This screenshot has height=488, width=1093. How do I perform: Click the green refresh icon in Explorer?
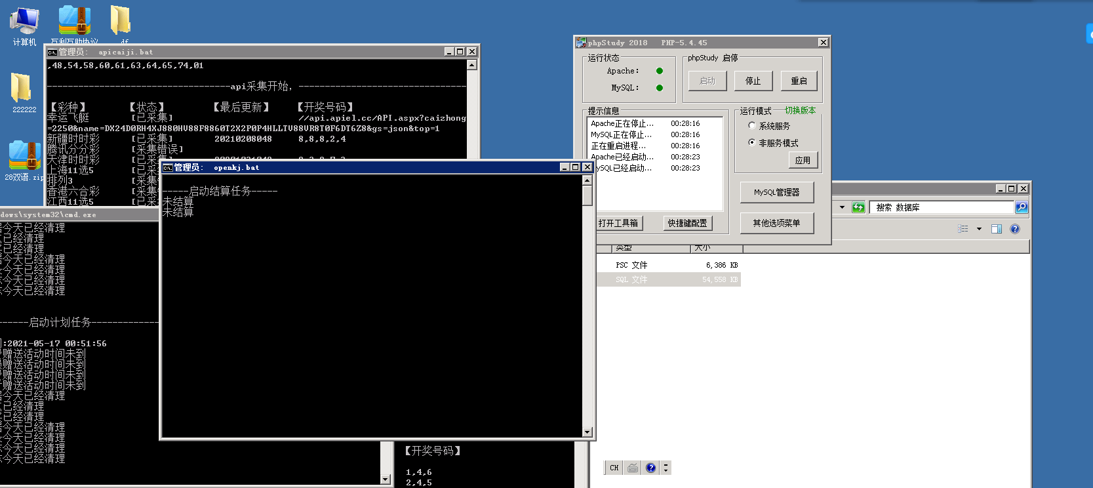coord(858,207)
